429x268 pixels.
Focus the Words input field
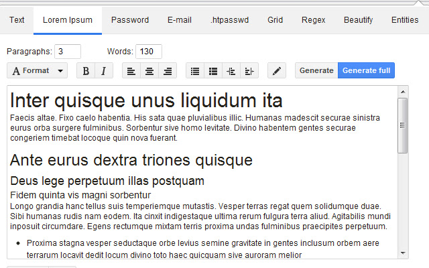pyautogui.click(x=149, y=52)
